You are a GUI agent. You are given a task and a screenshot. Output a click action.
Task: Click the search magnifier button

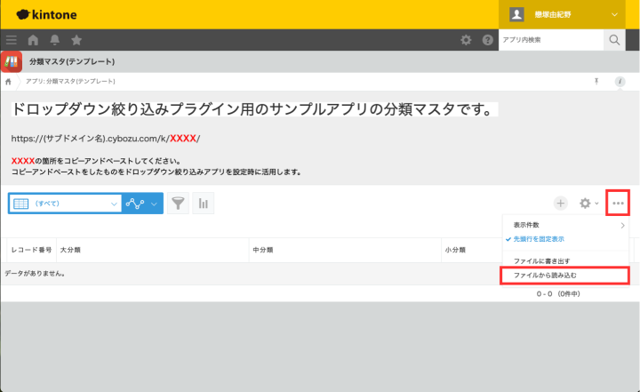coord(615,40)
